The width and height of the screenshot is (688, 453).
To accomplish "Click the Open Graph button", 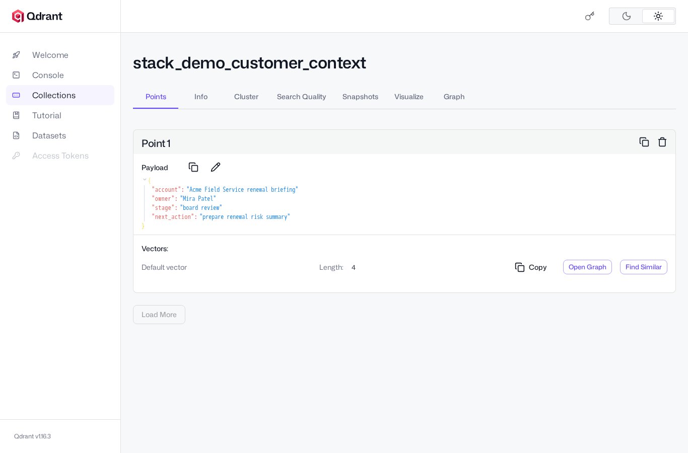I will pos(587,267).
